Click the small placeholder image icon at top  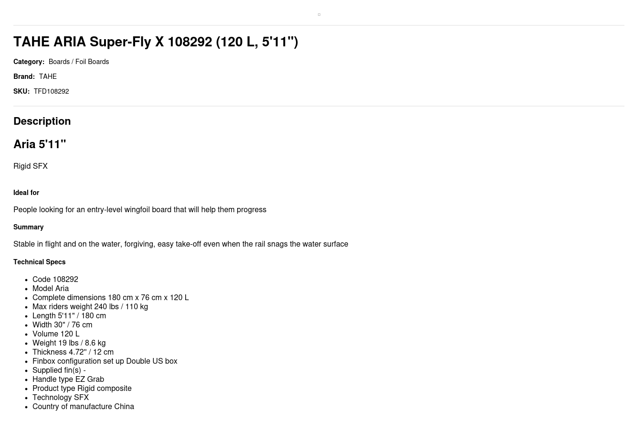(319, 15)
